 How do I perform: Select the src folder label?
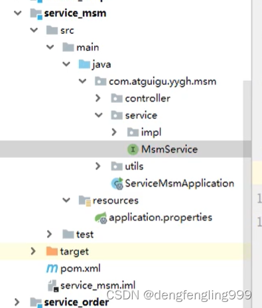[x=67, y=31]
